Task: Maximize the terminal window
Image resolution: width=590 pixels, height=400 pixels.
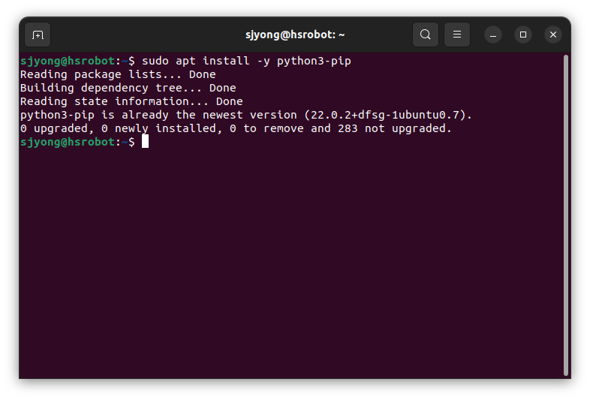Action: pos(523,35)
